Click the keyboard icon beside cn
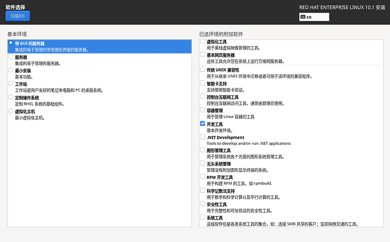390x242 pixels. [x=303, y=17]
